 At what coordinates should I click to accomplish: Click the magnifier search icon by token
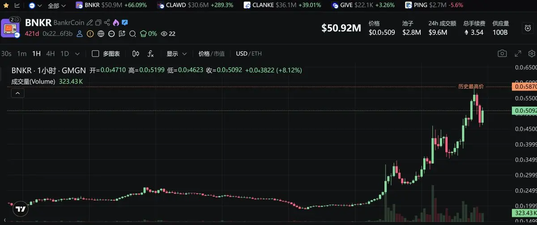click(132, 34)
